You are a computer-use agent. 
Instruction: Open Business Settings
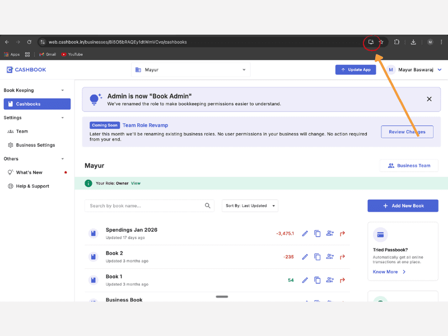[x=35, y=145]
